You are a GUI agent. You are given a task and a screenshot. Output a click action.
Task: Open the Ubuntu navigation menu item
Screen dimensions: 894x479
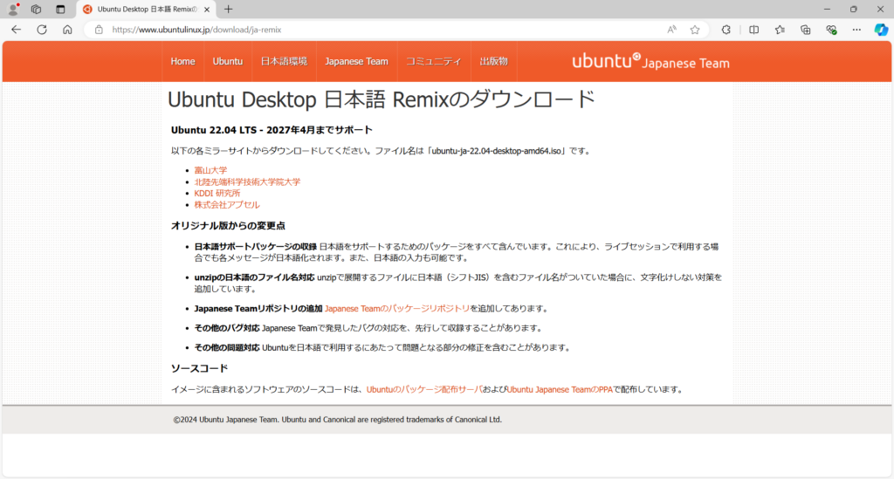pos(228,62)
